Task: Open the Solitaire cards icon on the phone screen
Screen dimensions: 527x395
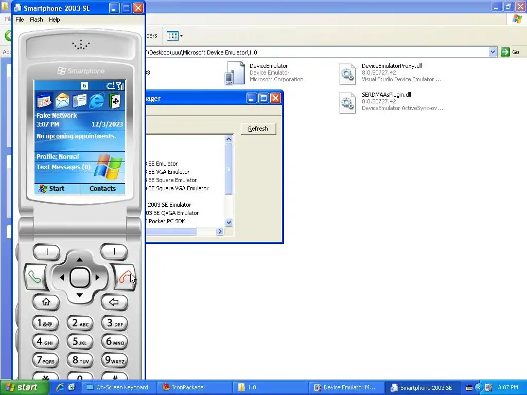Action: point(115,101)
